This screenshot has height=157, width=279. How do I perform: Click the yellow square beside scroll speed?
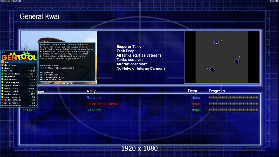(x=2, y=80)
